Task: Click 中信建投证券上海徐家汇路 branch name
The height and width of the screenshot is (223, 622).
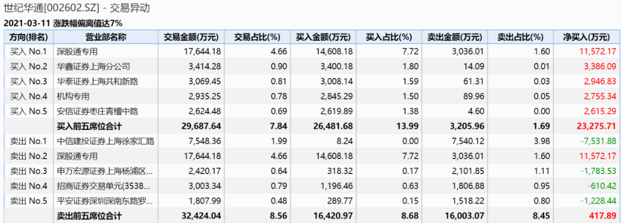Action: 105,141
